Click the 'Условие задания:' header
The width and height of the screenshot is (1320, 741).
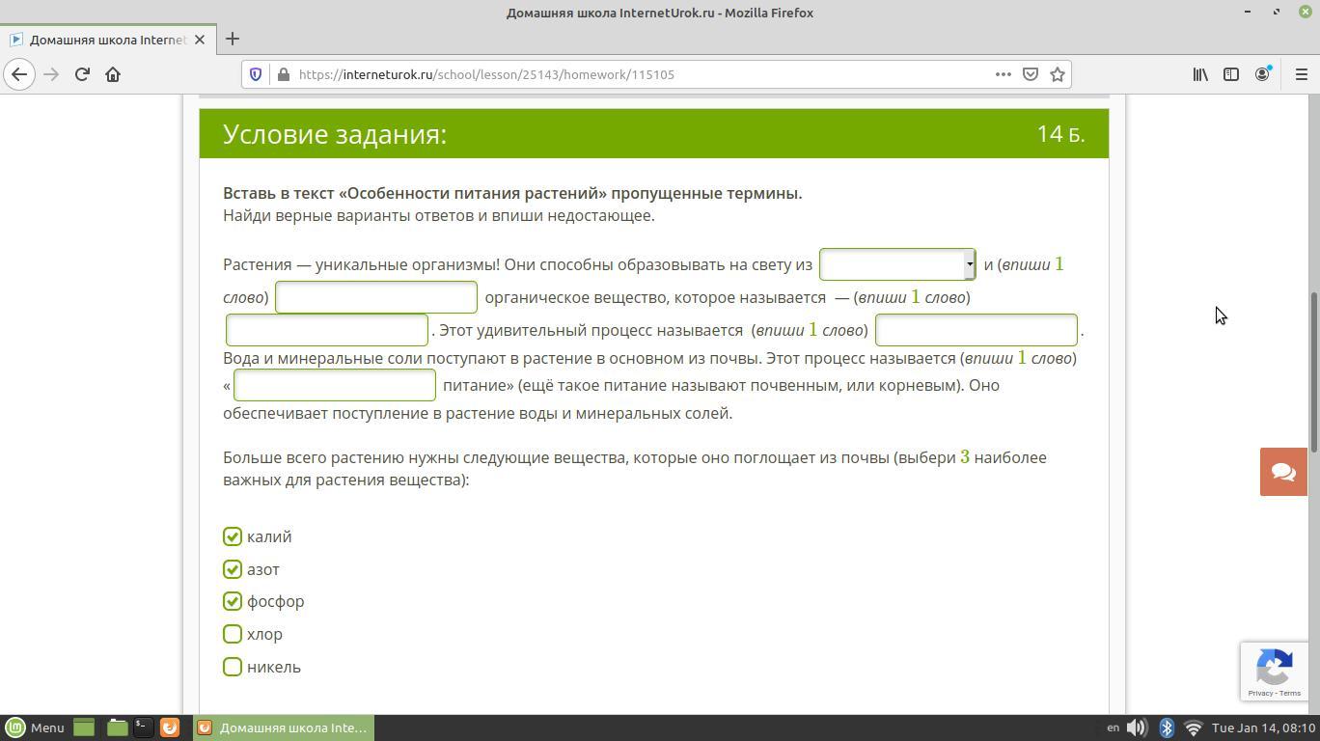[x=335, y=134]
